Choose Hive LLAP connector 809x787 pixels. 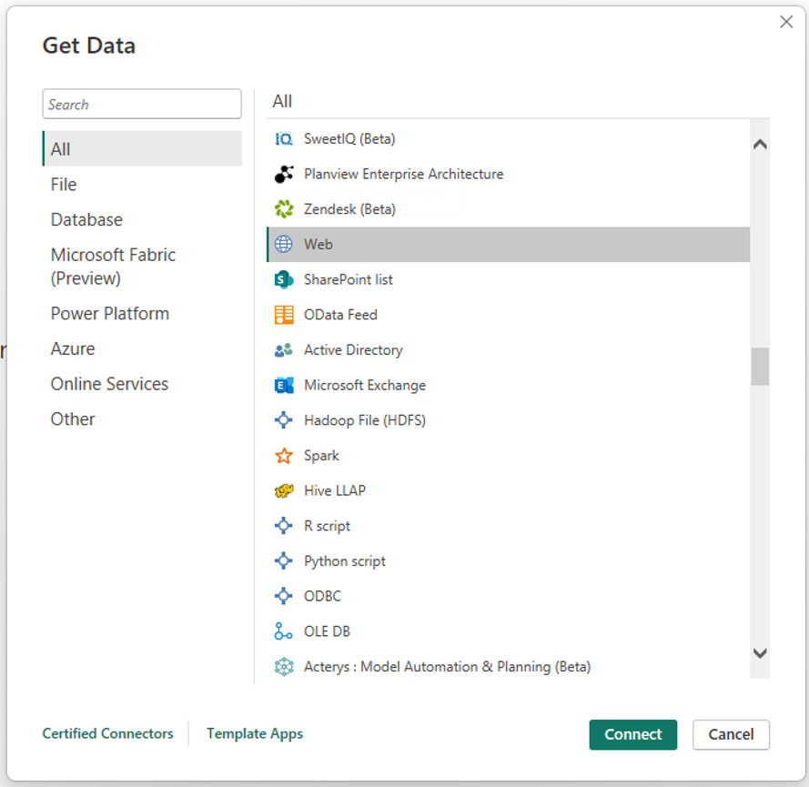click(x=508, y=491)
